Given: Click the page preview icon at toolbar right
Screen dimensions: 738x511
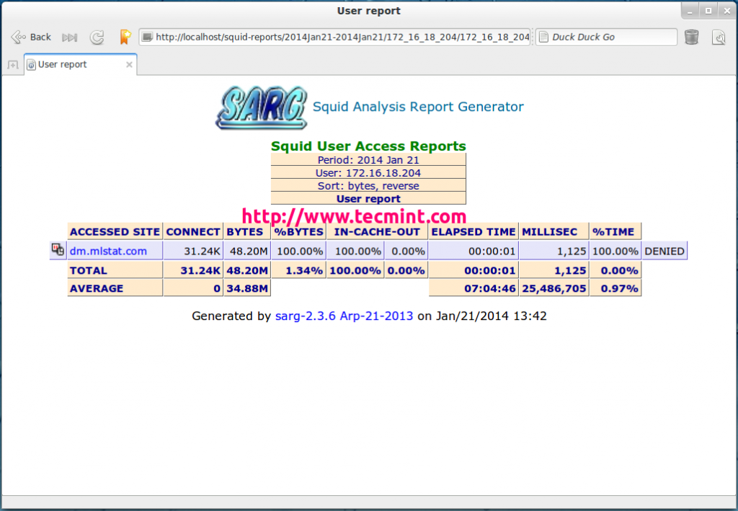Looking at the screenshot, I should tap(719, 37).
